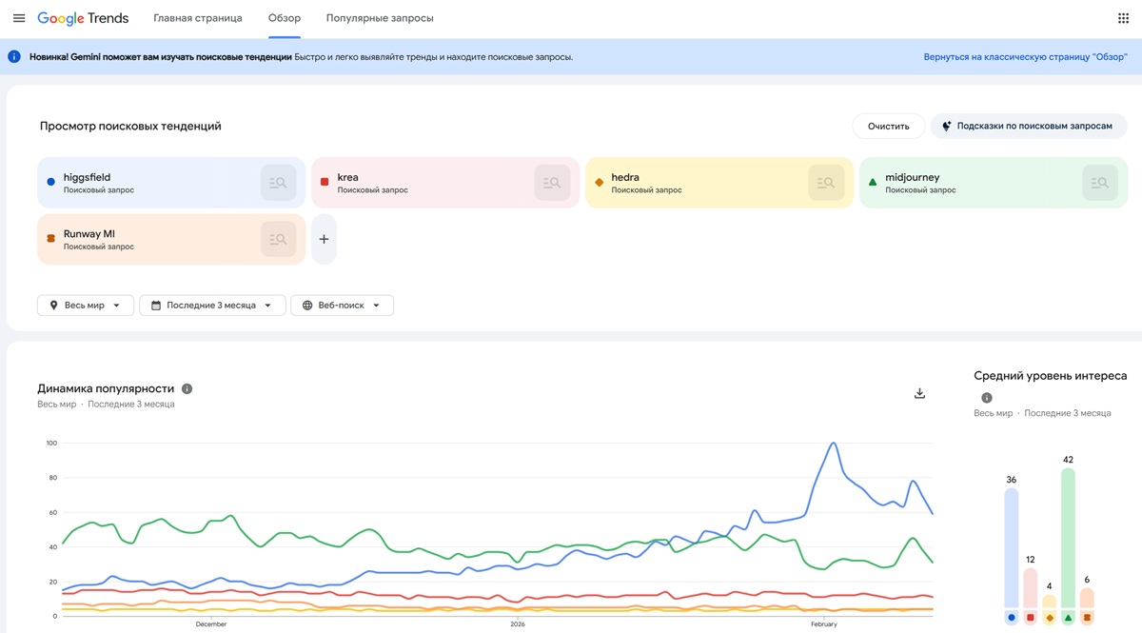Click the explore icon on higgsfield card
1142x633 pixels.
point(278,183)
